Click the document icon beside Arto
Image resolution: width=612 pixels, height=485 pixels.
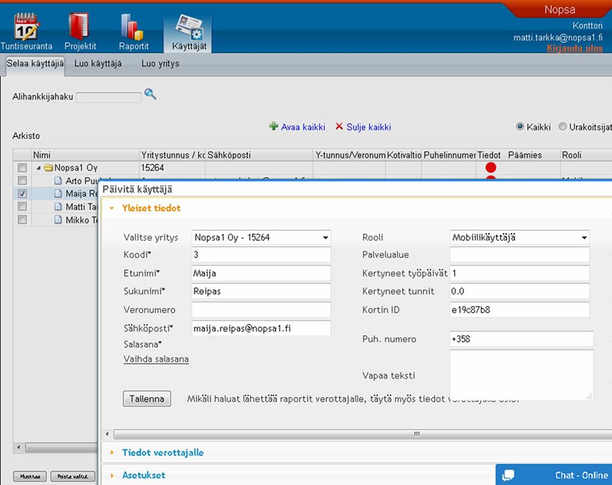[58, 181]
